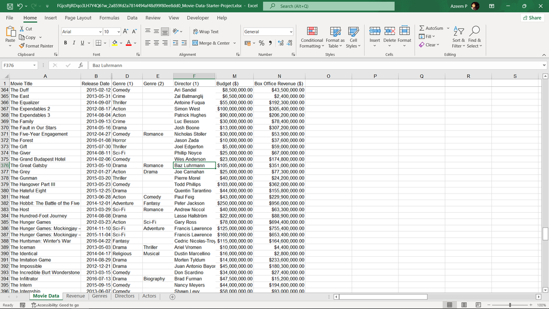
Task: Click Decrease Indent icon
Action: (175, 43)
